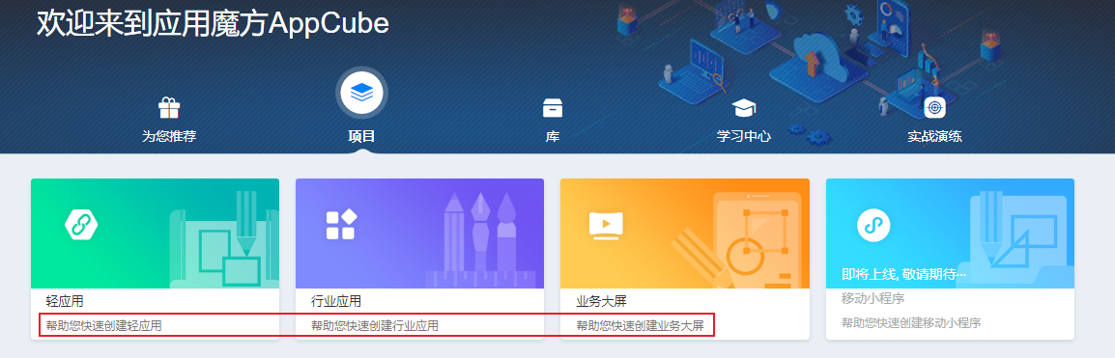Click the gift icon above 为您推荐
Viewport: 1115px width, 358px height.
point(168,108)
